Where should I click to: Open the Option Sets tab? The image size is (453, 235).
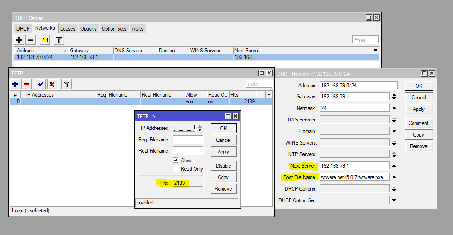point(114,29)
